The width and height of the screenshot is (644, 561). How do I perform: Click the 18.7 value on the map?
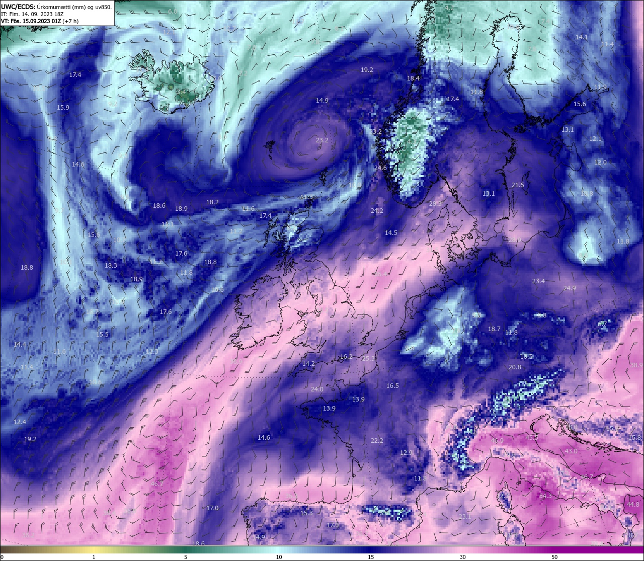(494, 329)
